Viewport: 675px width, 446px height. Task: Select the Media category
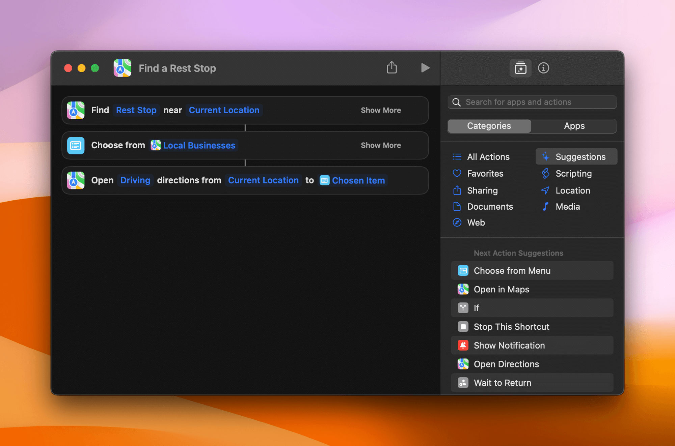click(x=568, y=207)
